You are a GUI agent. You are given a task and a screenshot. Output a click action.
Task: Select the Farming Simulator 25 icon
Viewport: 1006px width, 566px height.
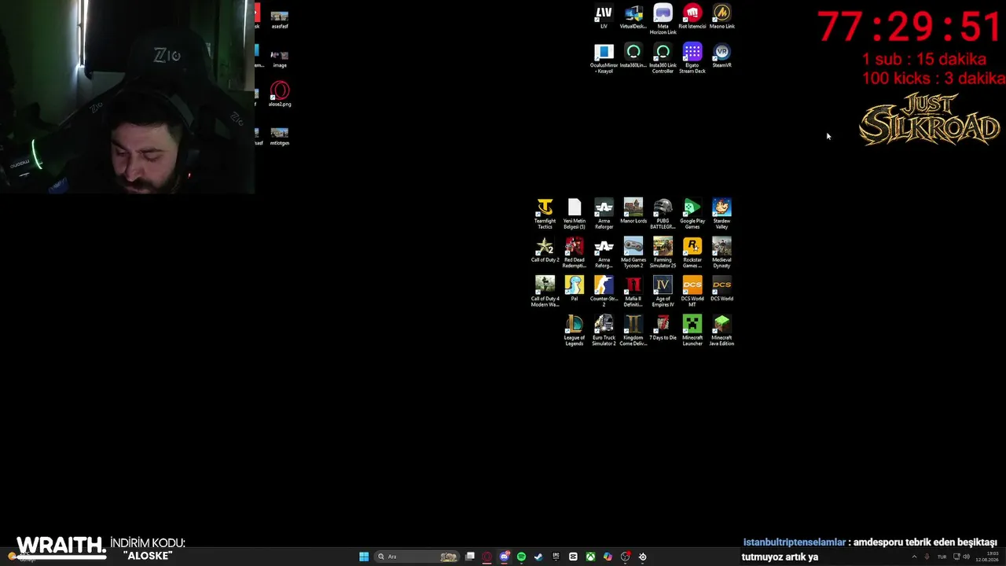pyautogui.click(x=663, y=253)
